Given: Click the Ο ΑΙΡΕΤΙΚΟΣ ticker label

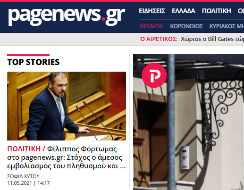Looking at the screenshot, I should tap(159, 39).
